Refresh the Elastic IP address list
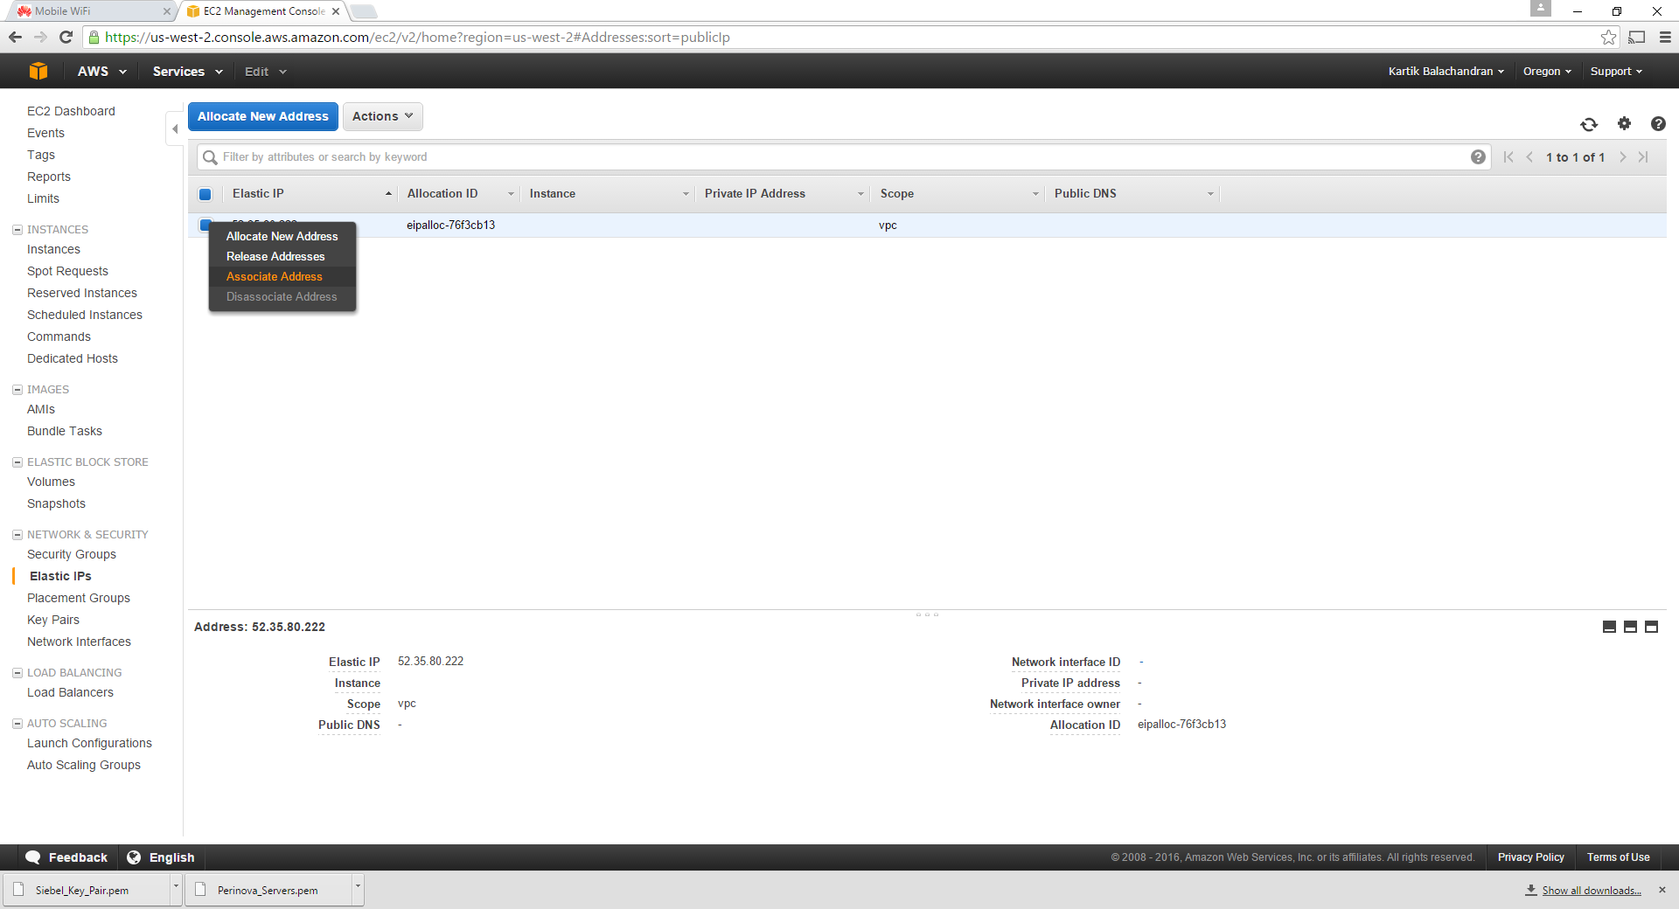The width and height of the screenshot is (1679, 909). coord(1589,124)
